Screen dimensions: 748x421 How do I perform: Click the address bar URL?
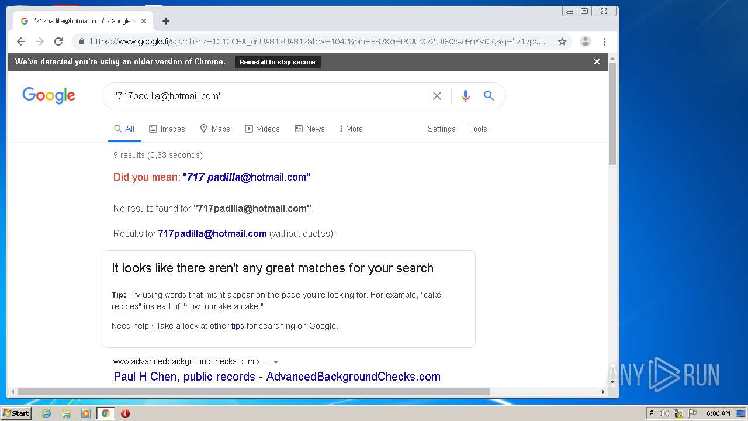coord(317,42)
